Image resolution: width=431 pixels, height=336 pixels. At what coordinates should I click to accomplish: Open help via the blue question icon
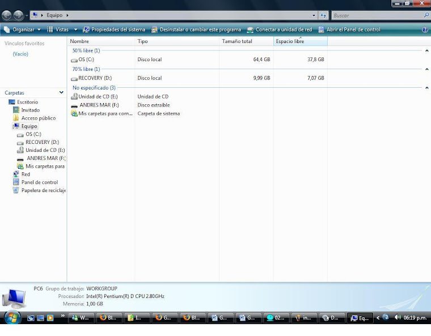pyautogui.click(x=425, y=29)
